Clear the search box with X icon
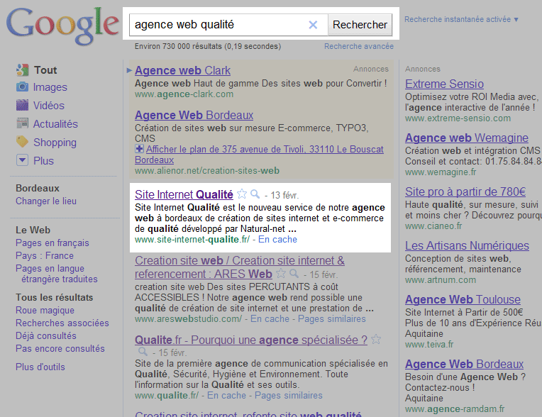The width and height of the screenshot is (542, 417). (313, 25)
